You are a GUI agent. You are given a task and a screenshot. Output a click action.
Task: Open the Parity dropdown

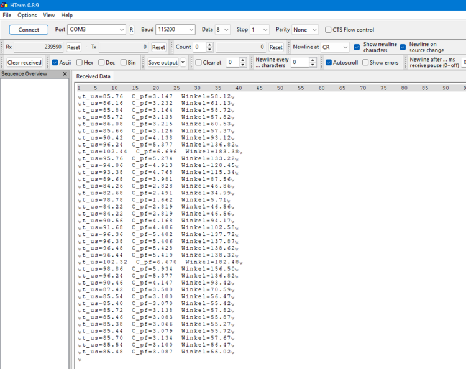[x=313, y=30]
